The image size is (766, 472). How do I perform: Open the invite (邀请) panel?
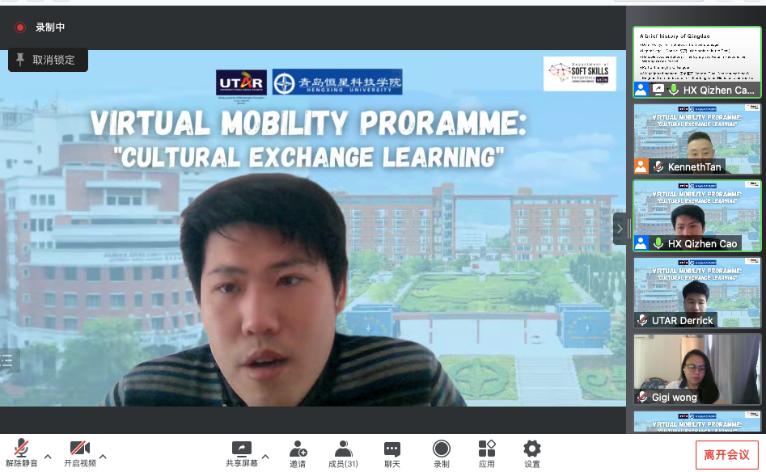point(298,453)
